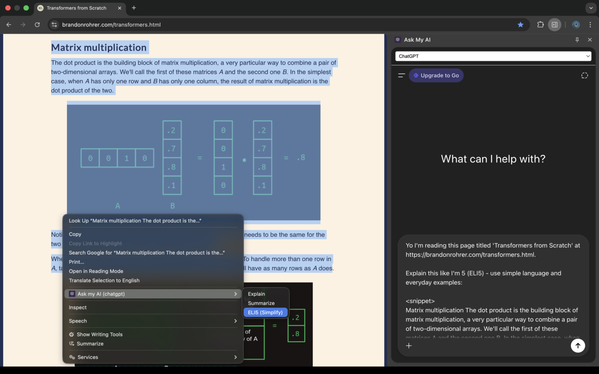The image size is (599, 374).
Task: Toggle the side panel icon in toolbar
Action: coord(555,25)
